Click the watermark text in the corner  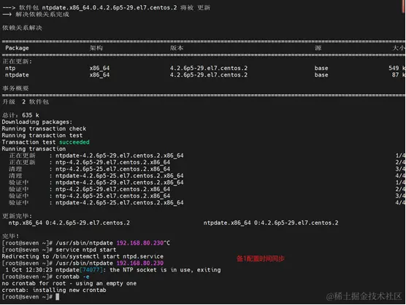(x=364, y=296)
